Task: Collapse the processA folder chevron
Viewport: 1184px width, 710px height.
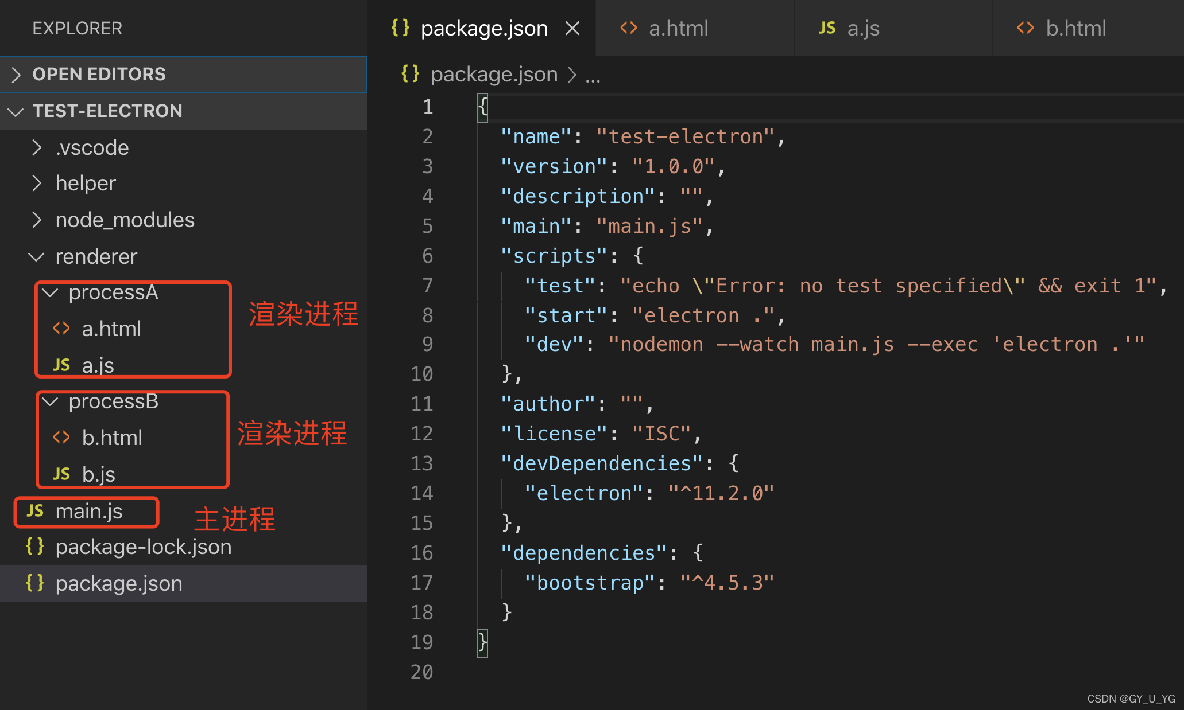Action: (x=51, y=292)
